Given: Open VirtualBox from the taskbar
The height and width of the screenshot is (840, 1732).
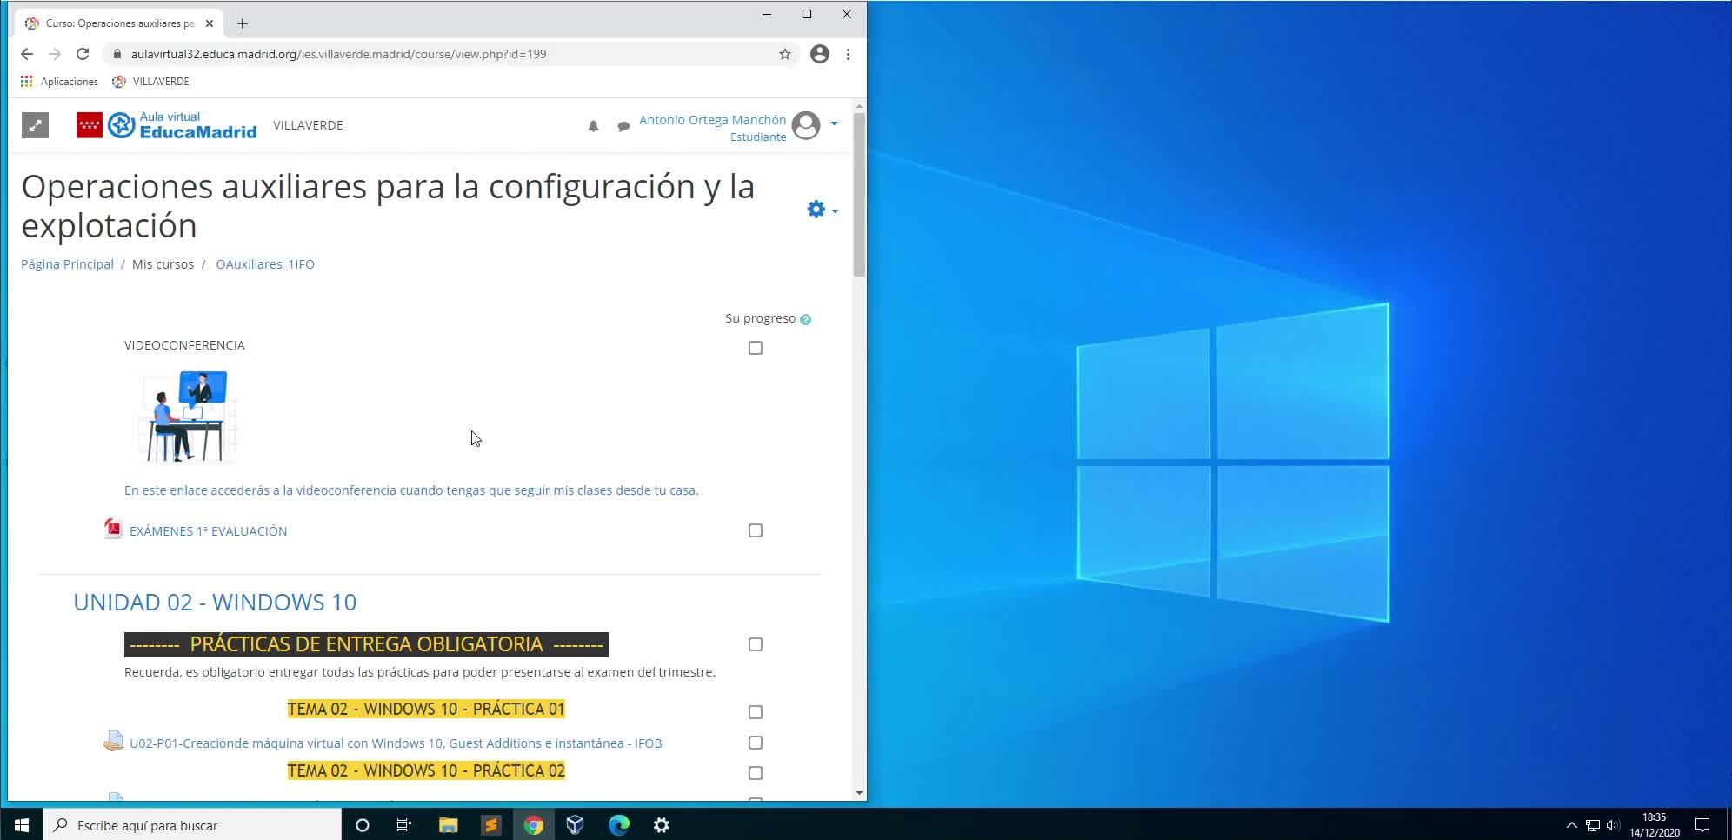Looking at the screenshot, I should (x=576, y=824).
